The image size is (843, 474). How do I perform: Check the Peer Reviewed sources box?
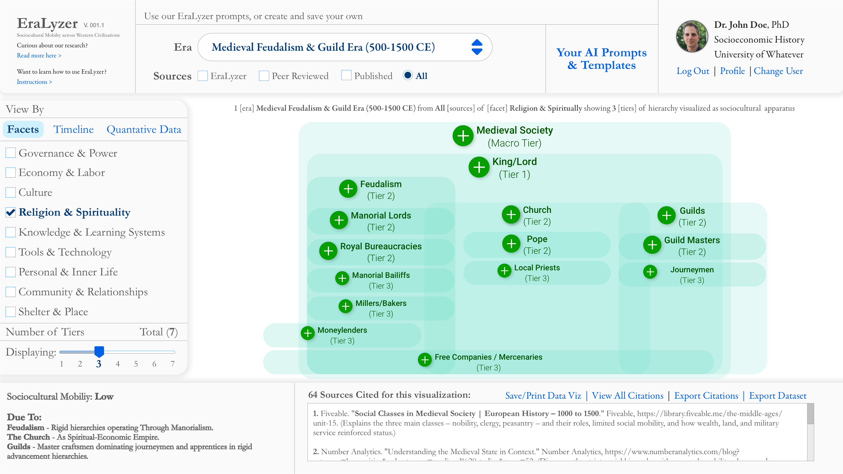264,76
